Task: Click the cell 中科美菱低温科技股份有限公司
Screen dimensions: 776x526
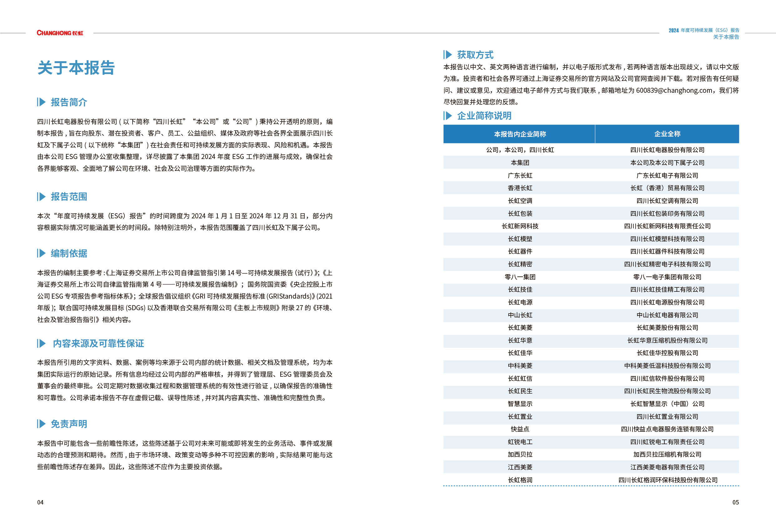Action: point(667,365)
